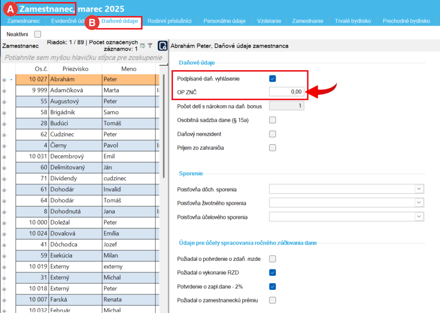Click the dark search panel icon
Image resolution: width=440 pixels, height=313 pixels.
click(x=162, y=46)
